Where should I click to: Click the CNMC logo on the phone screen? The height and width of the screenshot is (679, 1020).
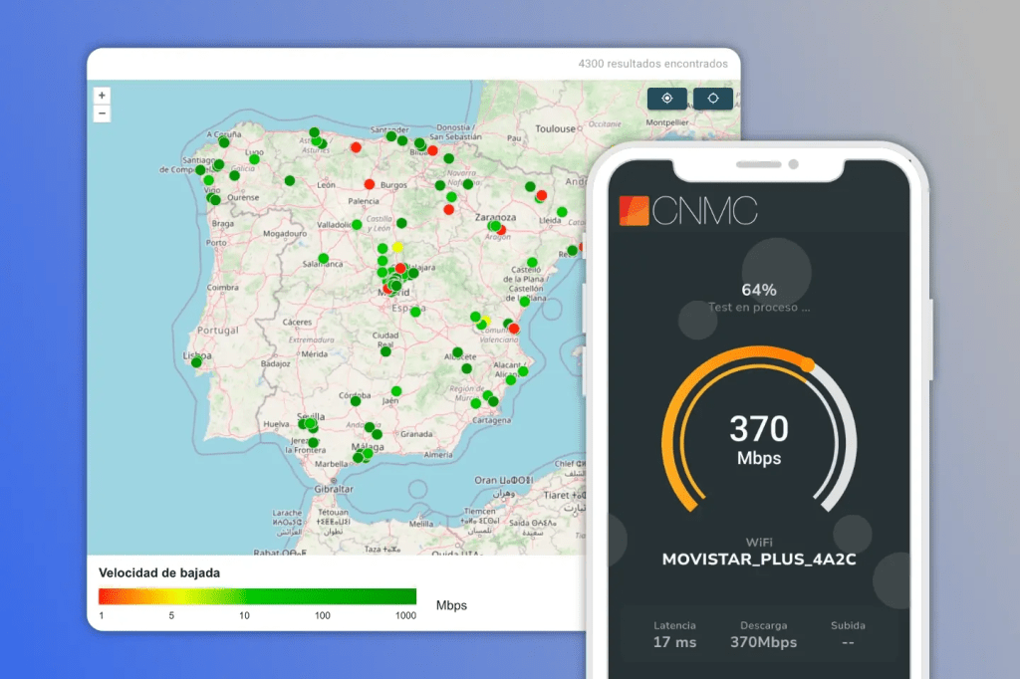(x=689, y=211)
